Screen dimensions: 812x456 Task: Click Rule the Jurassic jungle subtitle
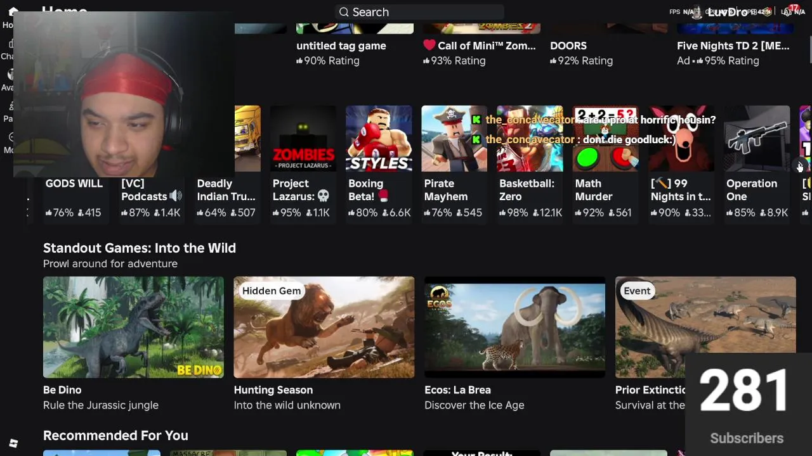pyautogui.click(x=101, y=405)
